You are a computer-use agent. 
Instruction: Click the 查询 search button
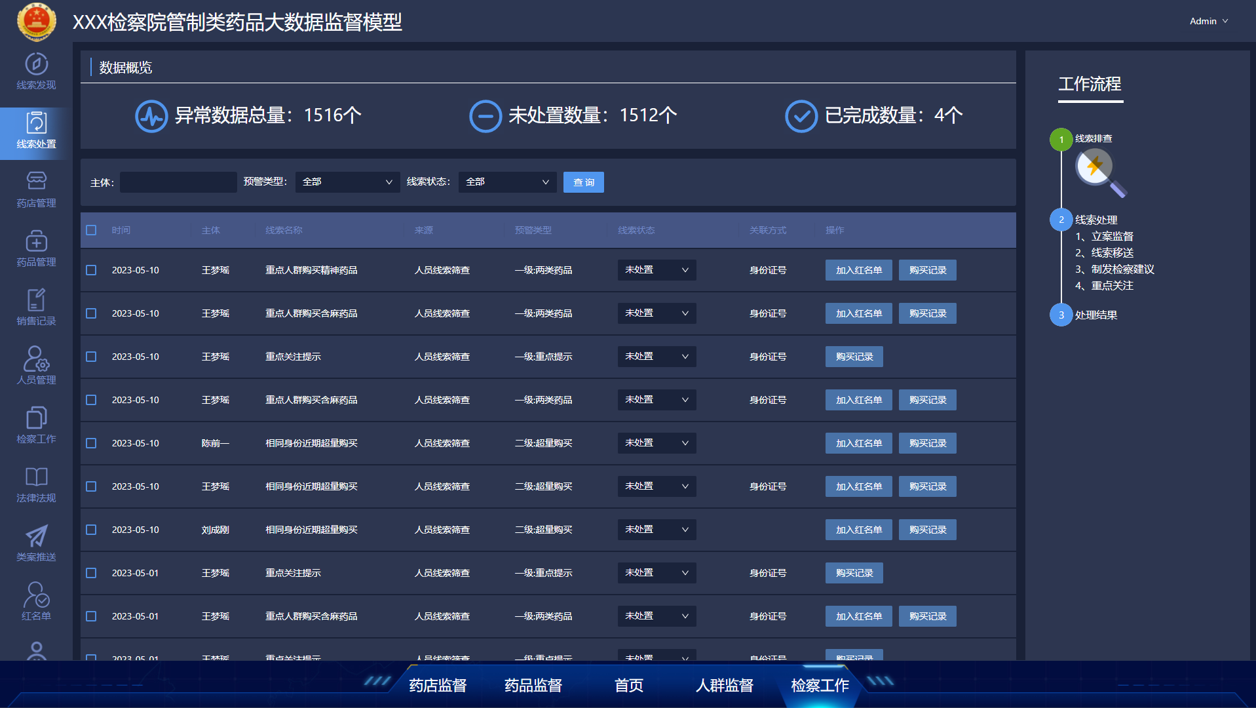(x=583, y=182)
